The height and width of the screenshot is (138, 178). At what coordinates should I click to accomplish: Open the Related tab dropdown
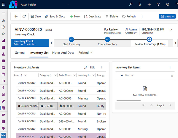[x=86, y=53]
